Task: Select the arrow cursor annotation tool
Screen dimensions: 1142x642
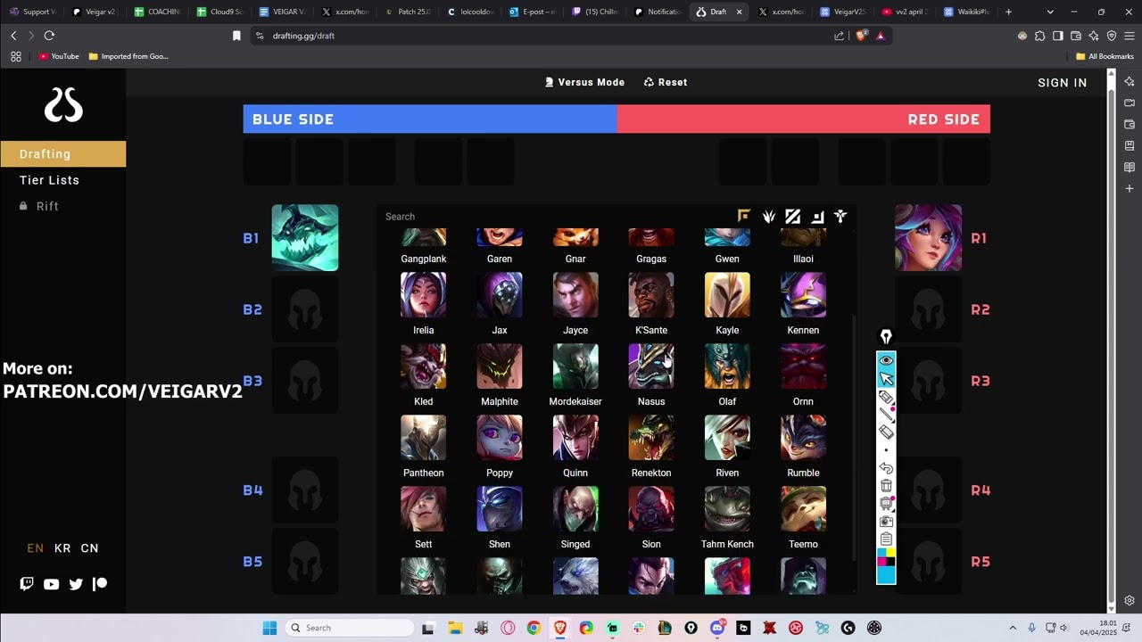Action: point(886,379)
